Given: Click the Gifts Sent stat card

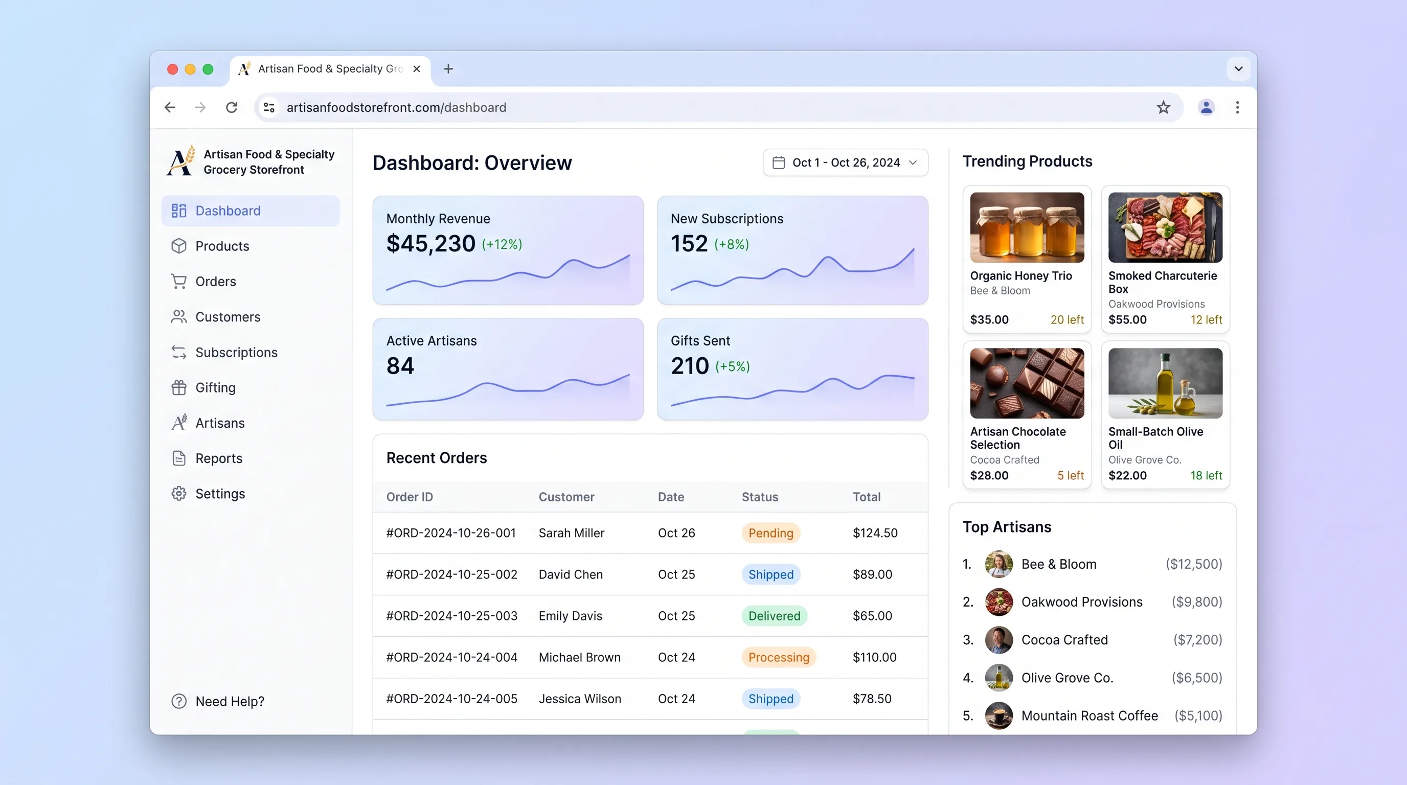Looking at the screenshot, I should tap(792, 369).
